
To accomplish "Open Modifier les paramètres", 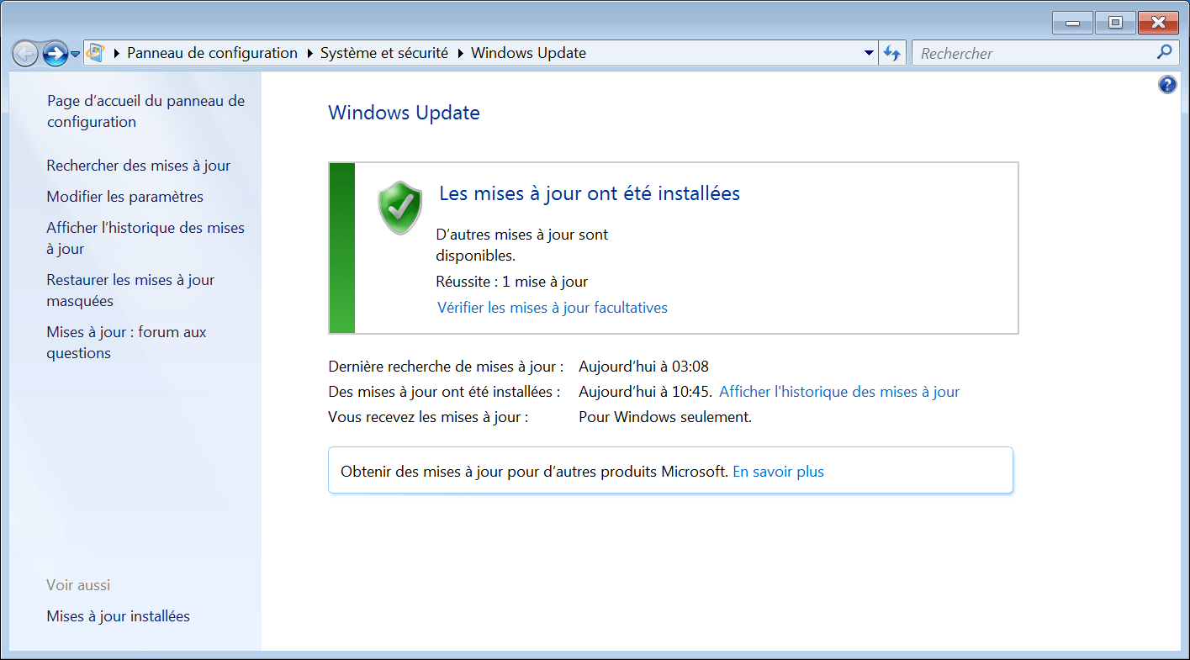I will point(125,197).
